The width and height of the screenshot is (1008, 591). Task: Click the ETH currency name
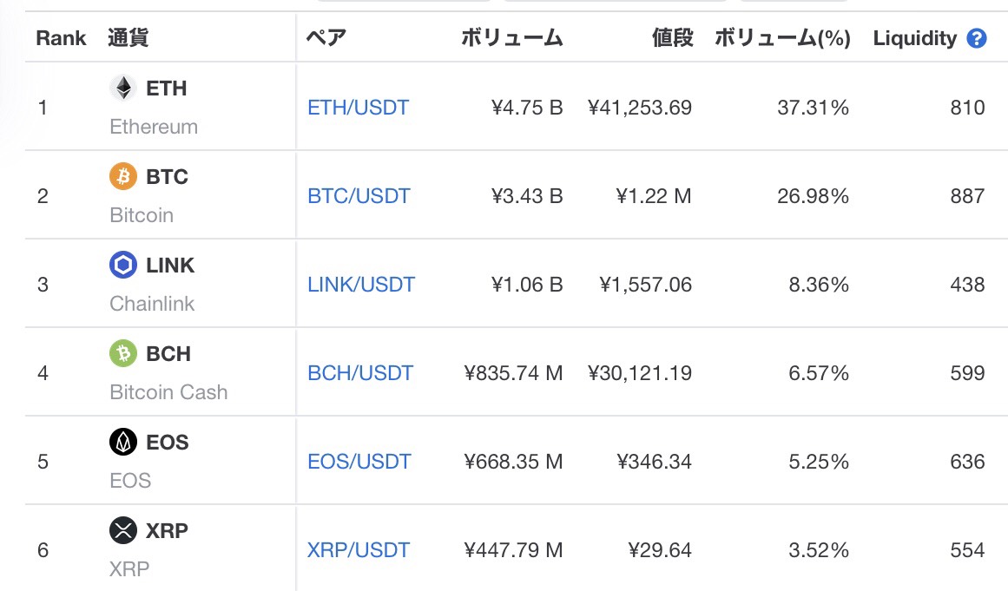click(x=167, y=88)
